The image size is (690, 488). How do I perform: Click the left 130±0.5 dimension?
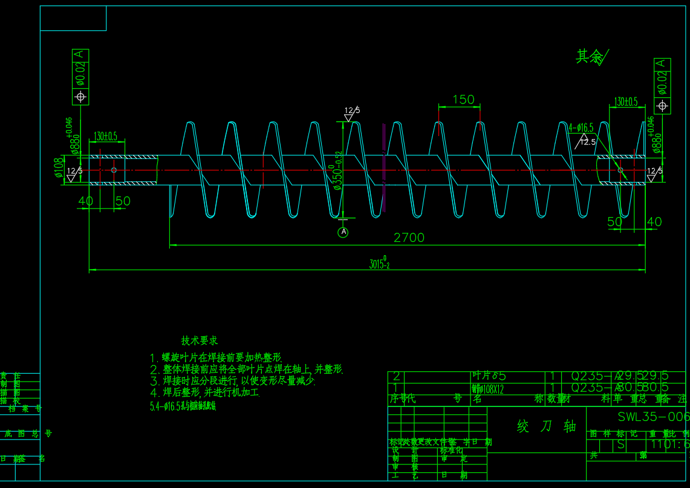[105, 135]
